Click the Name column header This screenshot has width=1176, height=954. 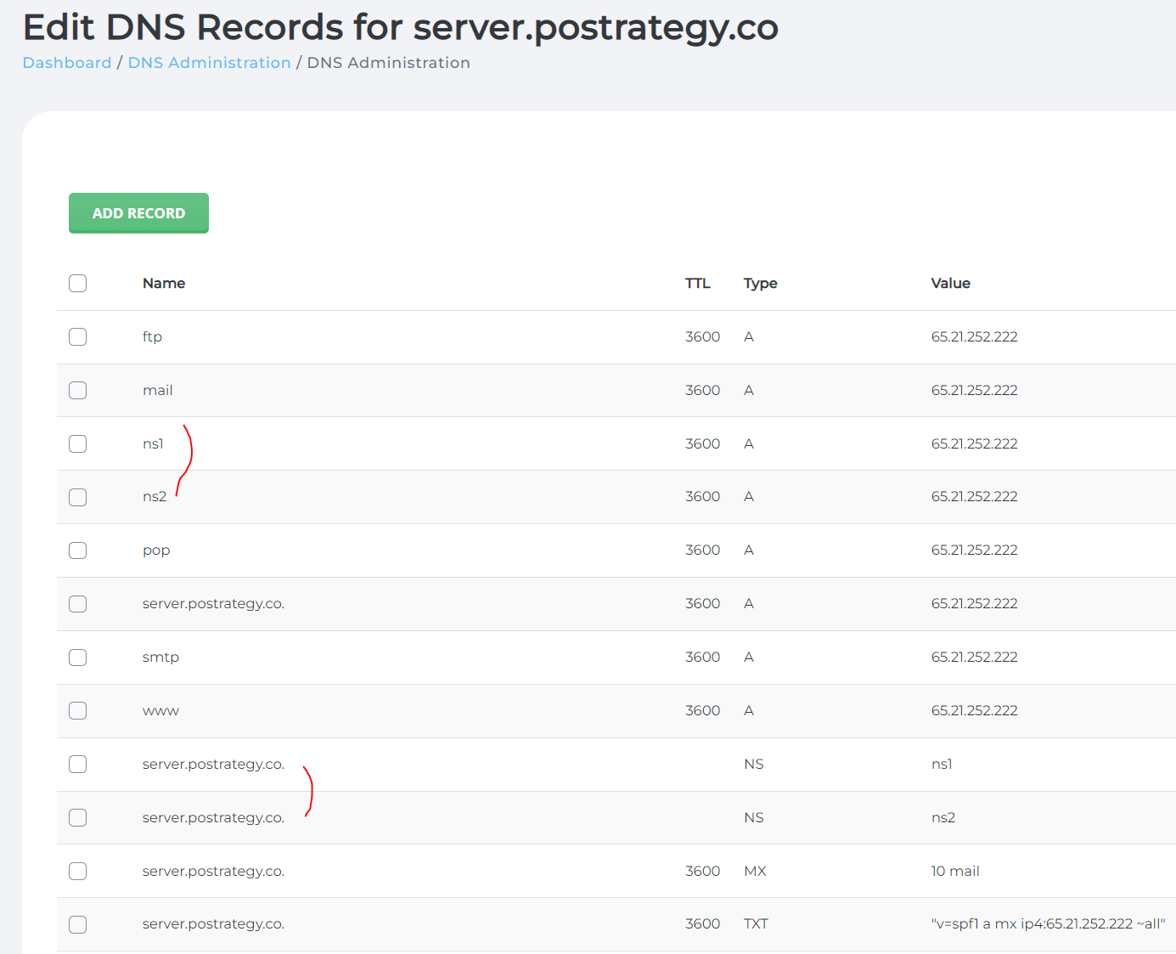(x=164, y=283)
